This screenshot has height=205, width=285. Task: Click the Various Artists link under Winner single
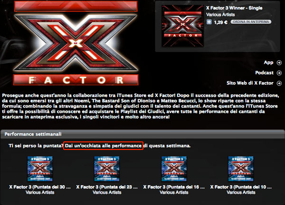point(220,15)
